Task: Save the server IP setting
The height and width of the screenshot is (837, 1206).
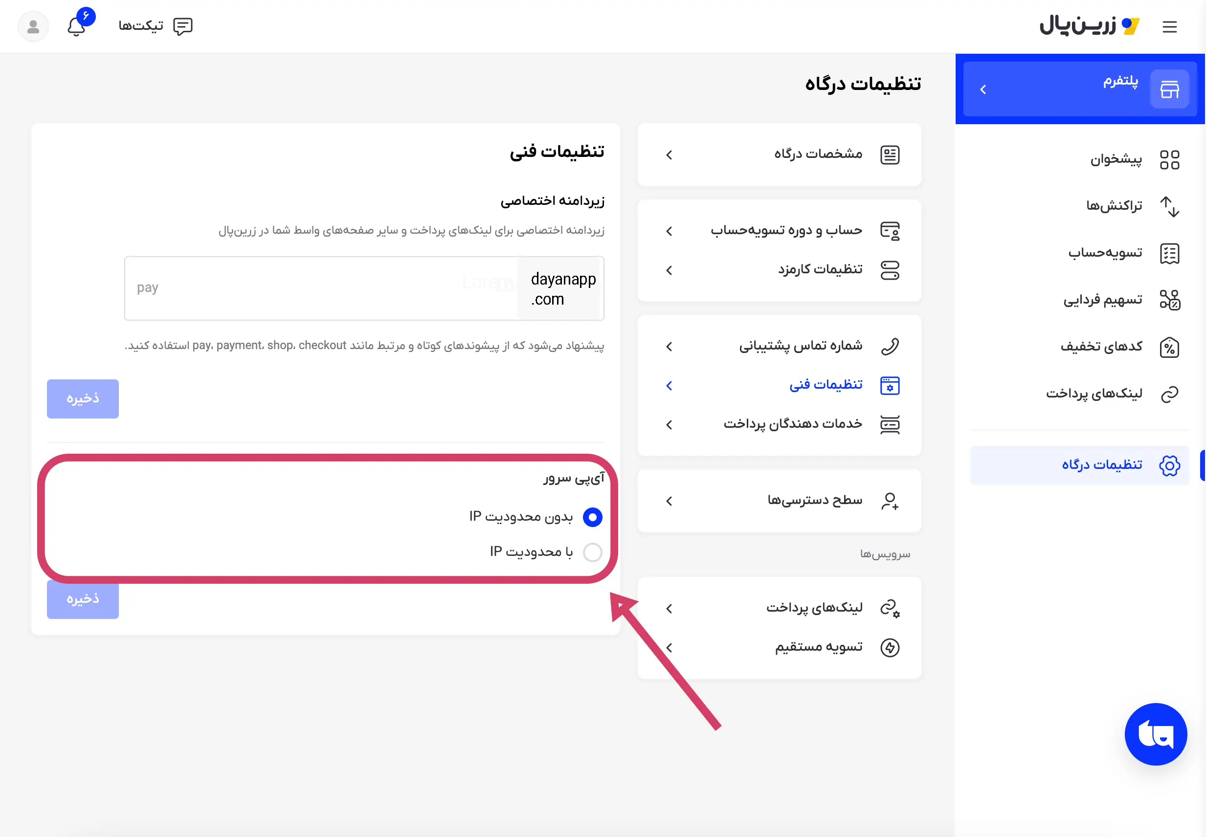Action: tap(83, 599)
